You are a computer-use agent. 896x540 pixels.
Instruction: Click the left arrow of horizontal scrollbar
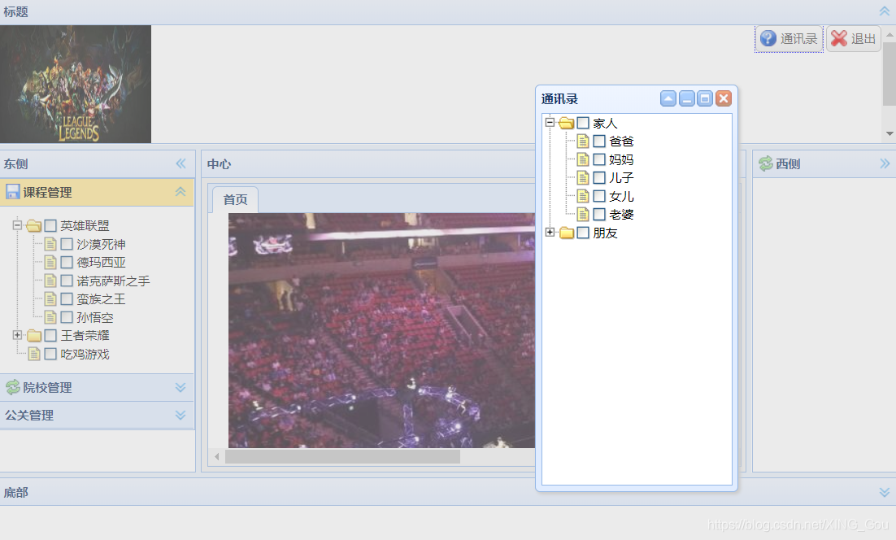click(216, 456)
